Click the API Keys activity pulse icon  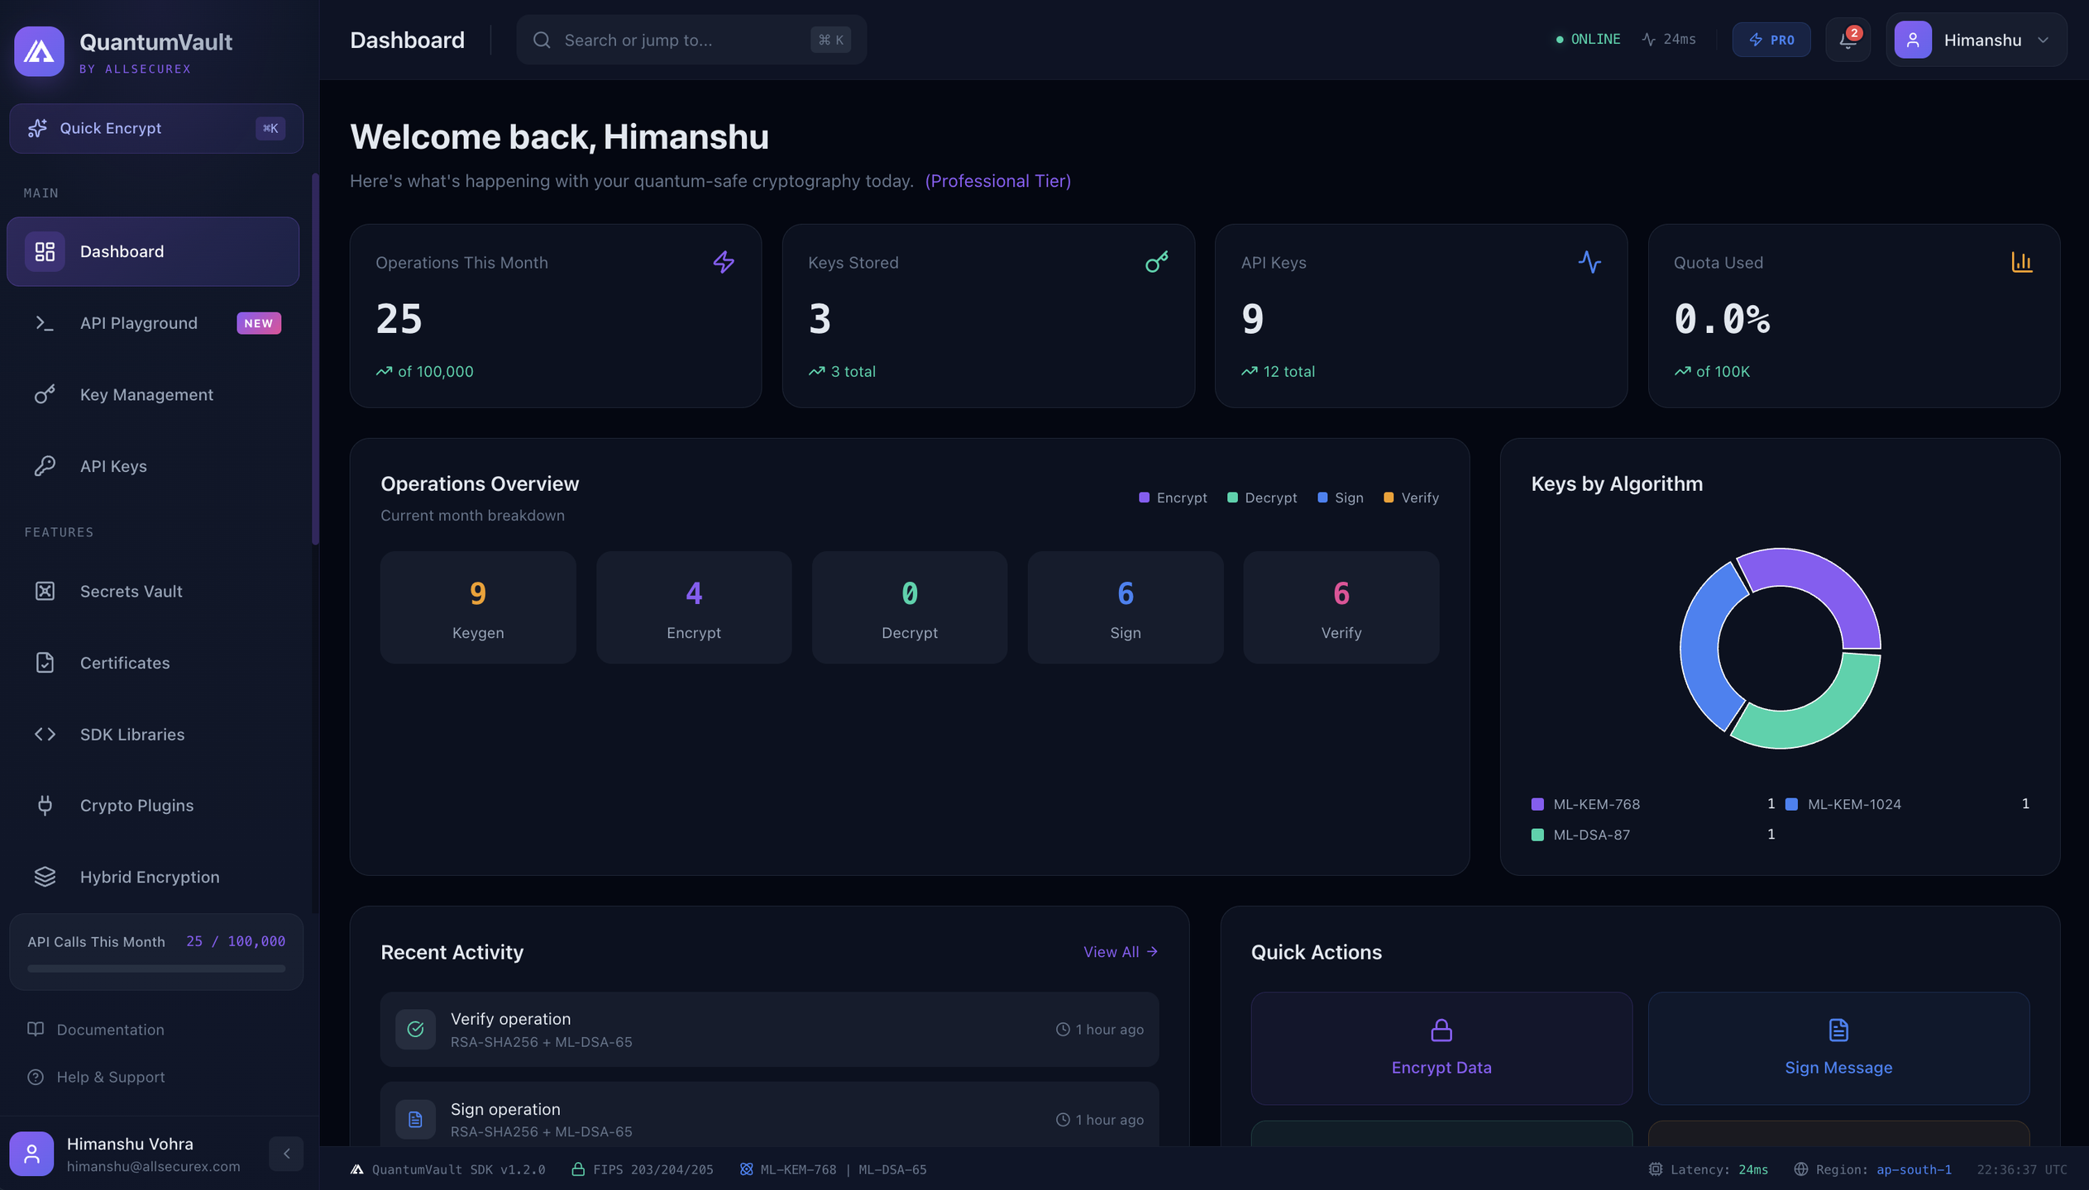pyautogui.click(x=1589, y=262)
